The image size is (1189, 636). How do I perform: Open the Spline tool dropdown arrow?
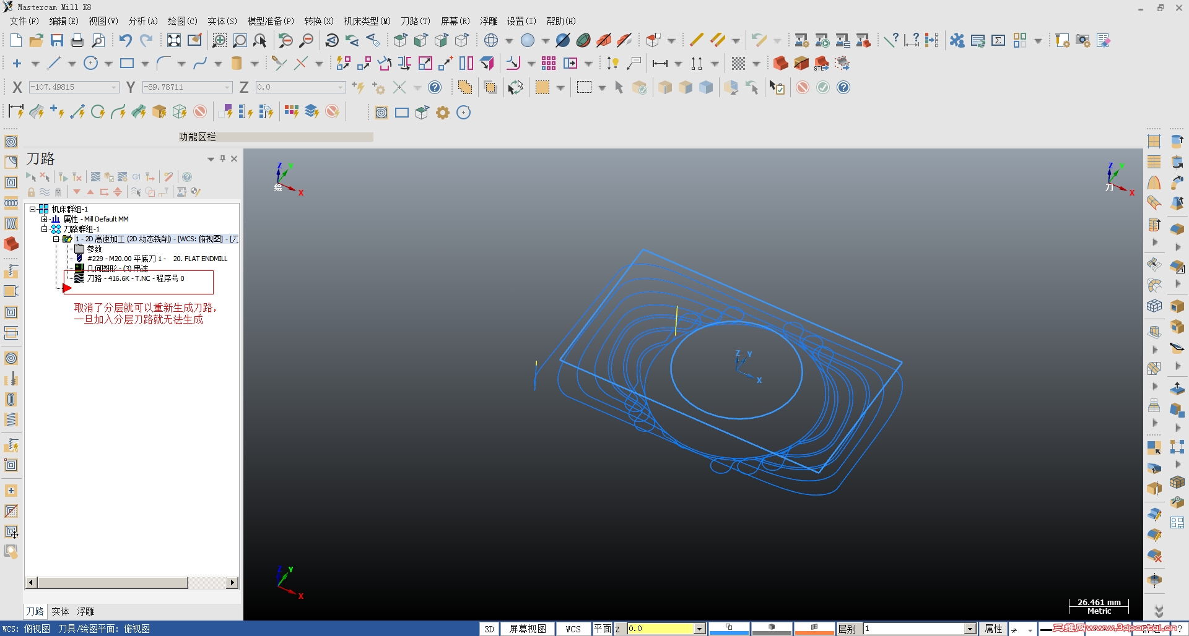click(218, 64)
